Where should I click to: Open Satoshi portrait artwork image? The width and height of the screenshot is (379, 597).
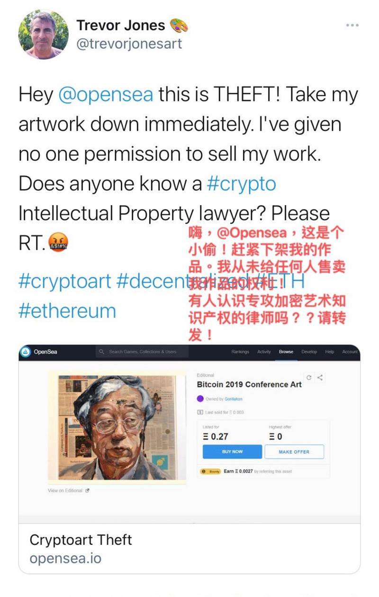pos(117,427)
